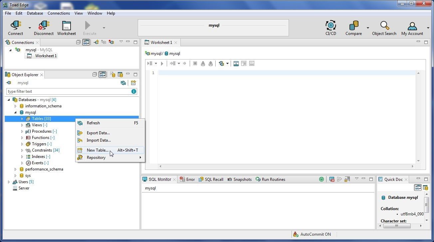The height and width of the screenshot is (242, 434).
Task: Toggle link with editor in Connections panel
Action: 86,42
